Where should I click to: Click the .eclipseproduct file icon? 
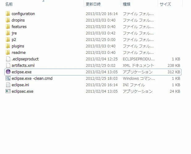[8, 59]
